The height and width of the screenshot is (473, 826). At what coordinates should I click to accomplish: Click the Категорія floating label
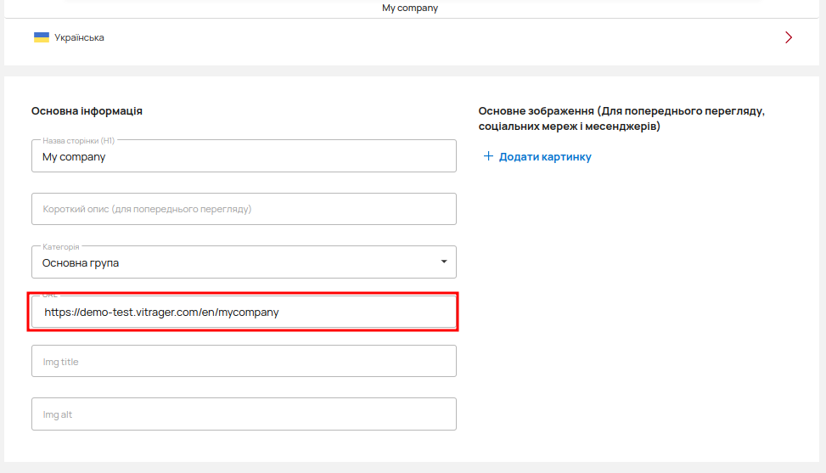pyautogui.click(x=66, y=246)
